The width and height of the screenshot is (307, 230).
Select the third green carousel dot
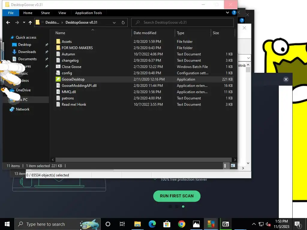(183, 207)
